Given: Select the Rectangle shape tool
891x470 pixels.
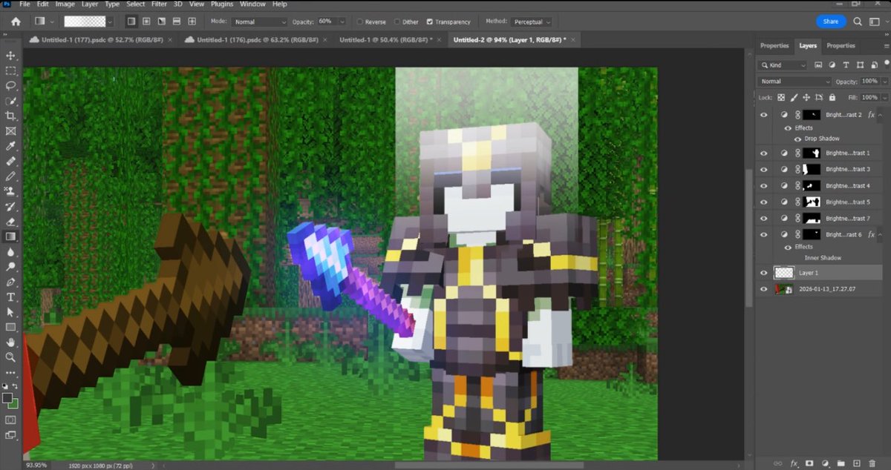Looking at the screenshot, I should click(x=10, y=327).
